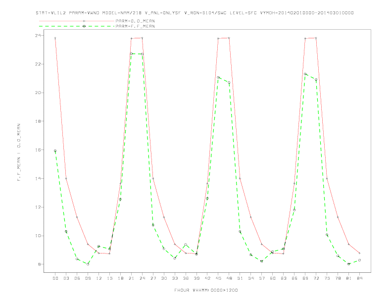Click x-axis tick label 00
Image resolution: width=392 pixels, height=303 pixels.
tap(55, 278)
